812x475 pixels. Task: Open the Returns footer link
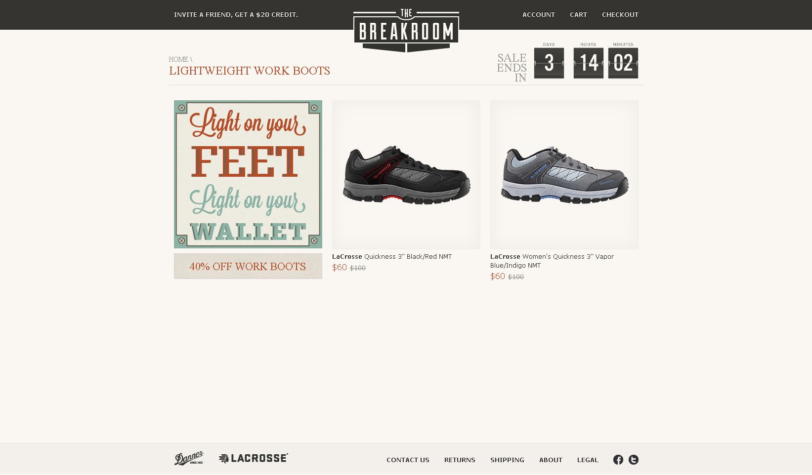tap(460, 460)
